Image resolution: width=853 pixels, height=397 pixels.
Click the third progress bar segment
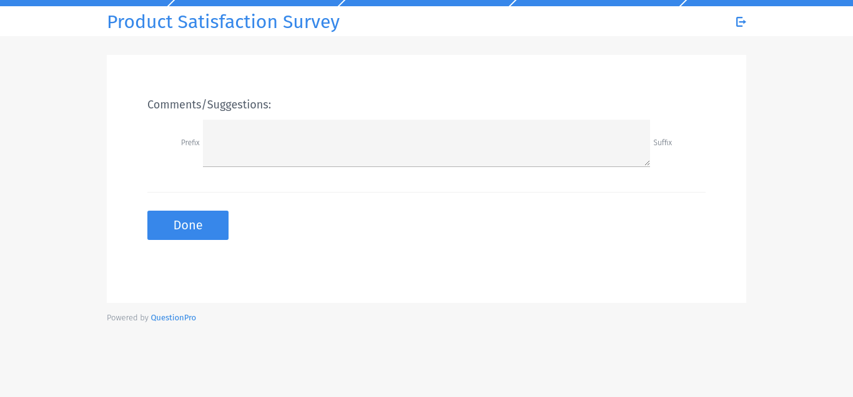(426, 2)
